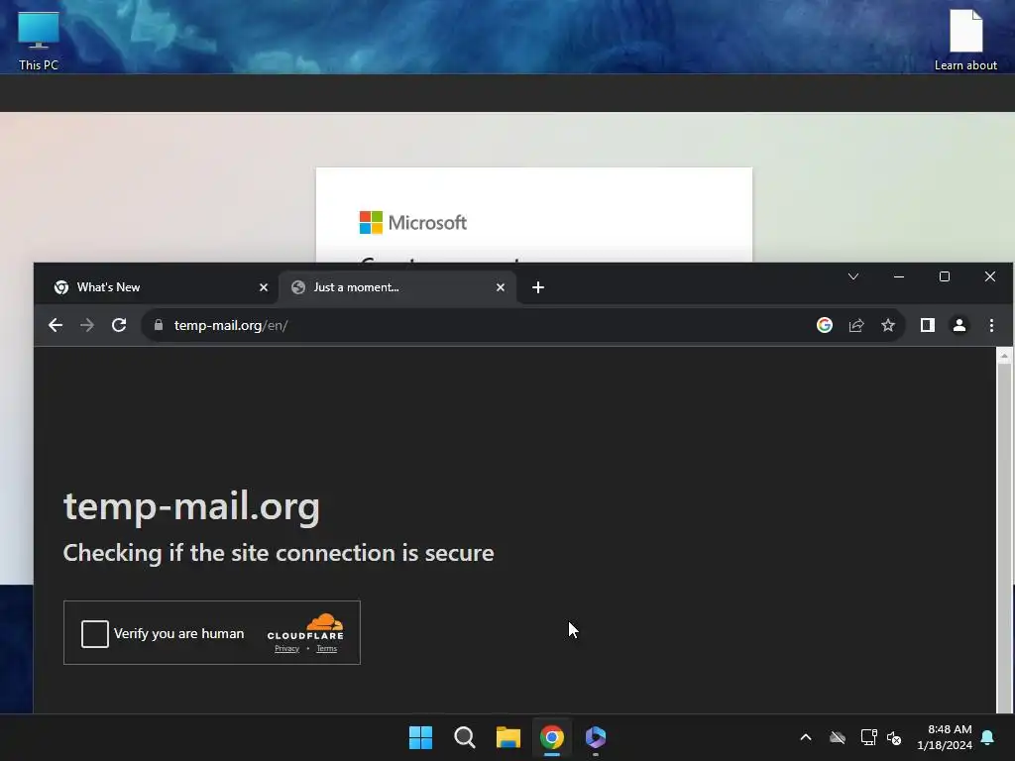1015x761 pixels.
Task: Maximize the Chrome window
Action: click(x=945, y=277)
